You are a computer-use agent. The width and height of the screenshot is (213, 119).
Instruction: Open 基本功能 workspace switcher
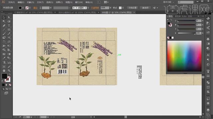(x=168, y=2)
